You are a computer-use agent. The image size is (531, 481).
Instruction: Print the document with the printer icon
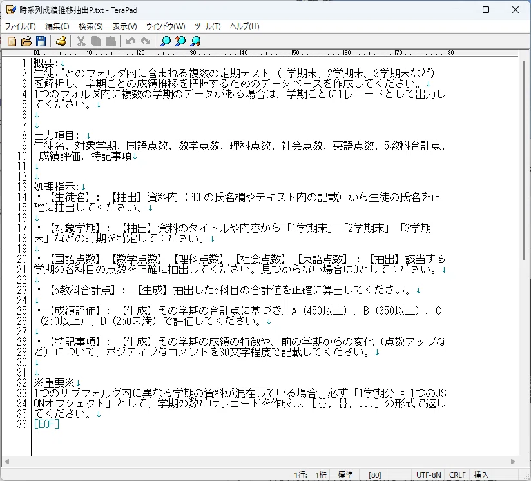tap(61, 41)
